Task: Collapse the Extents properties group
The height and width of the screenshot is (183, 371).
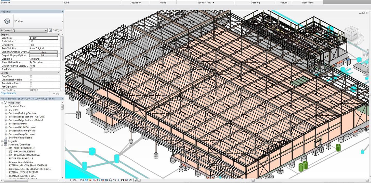Action: (58, 73)
